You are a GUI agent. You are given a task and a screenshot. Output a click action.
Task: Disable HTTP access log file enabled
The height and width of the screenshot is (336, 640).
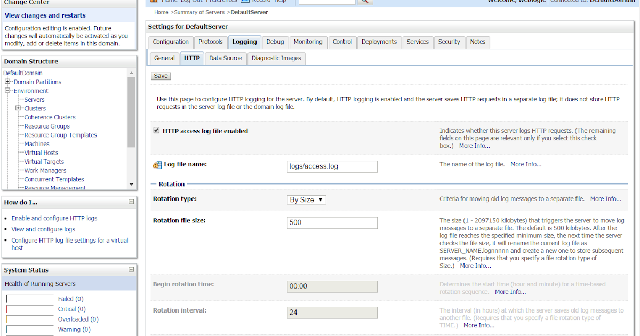[x=156, y=130]
